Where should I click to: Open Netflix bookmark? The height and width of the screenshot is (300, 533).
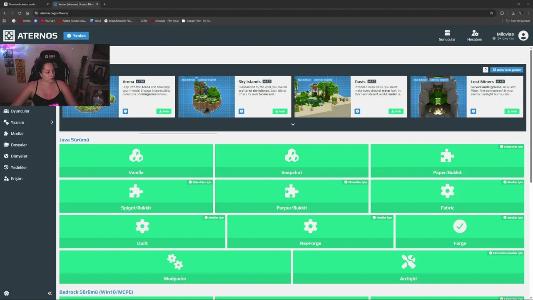(x=25, y=20)
